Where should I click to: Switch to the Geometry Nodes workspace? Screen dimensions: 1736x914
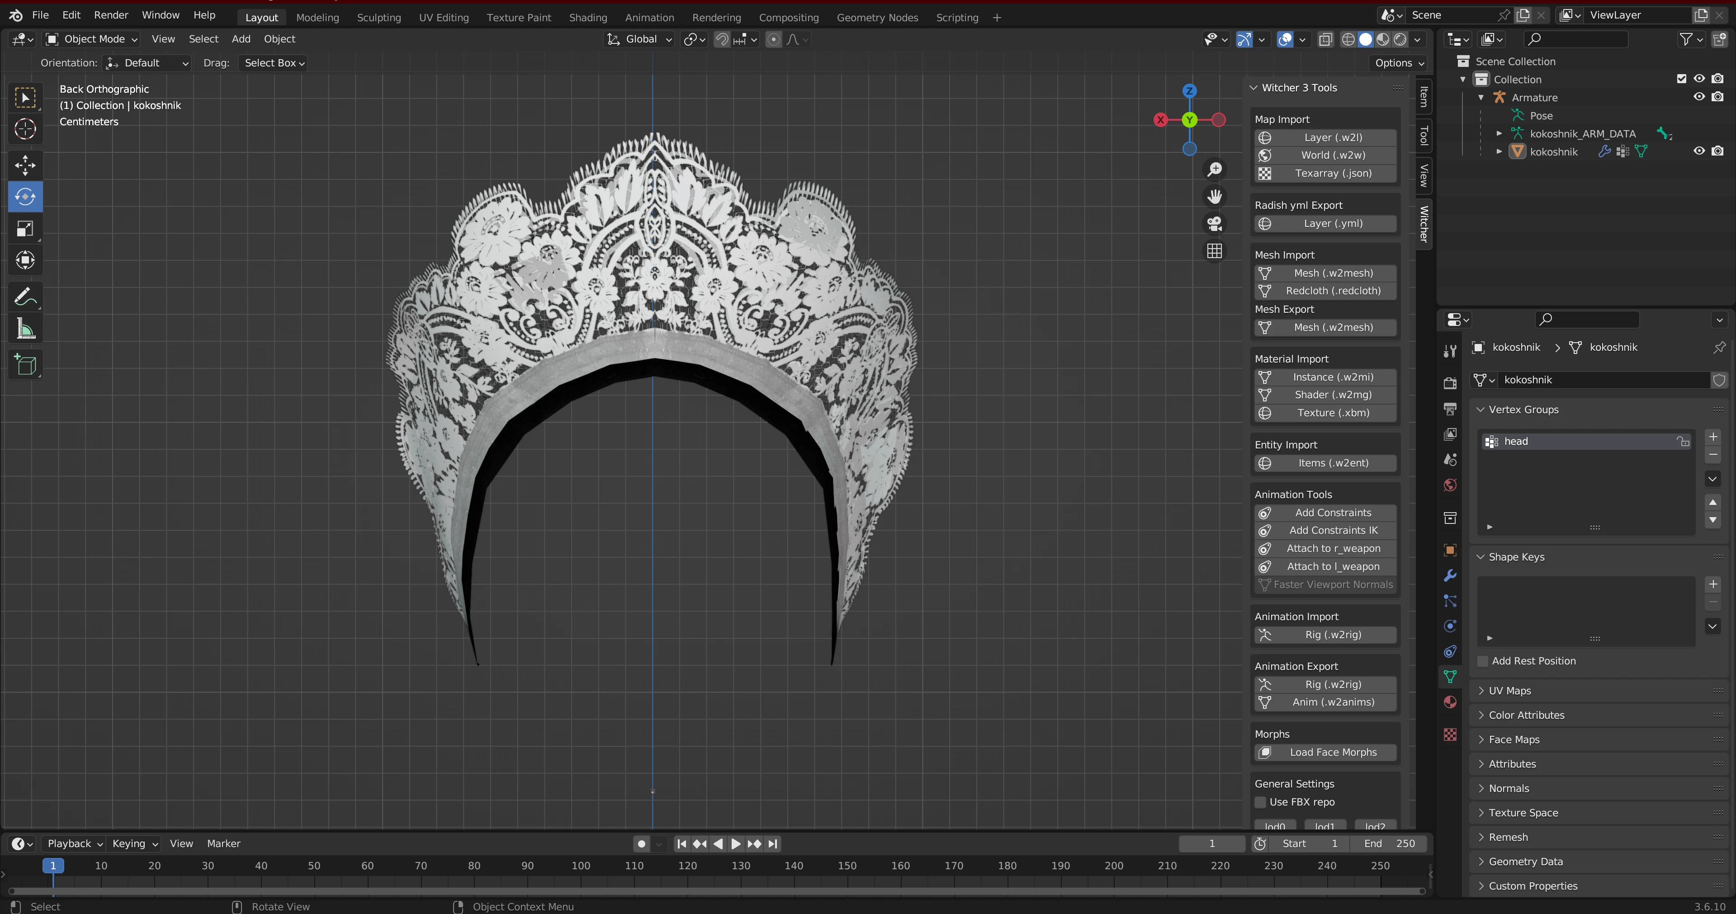tap(877, 18)
